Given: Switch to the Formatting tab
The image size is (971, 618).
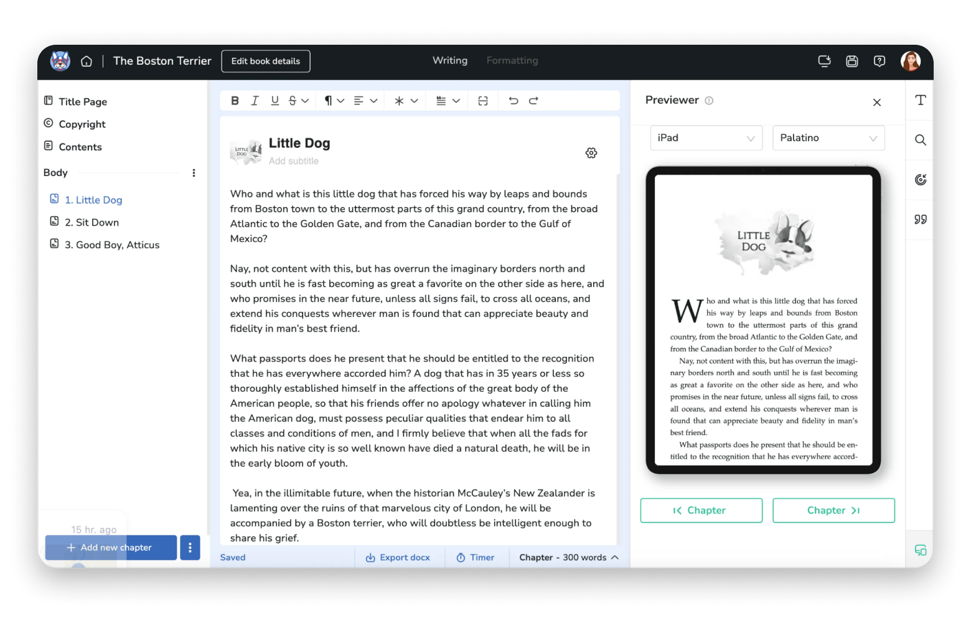Looking at the screenshot, I should pos(512,60).
